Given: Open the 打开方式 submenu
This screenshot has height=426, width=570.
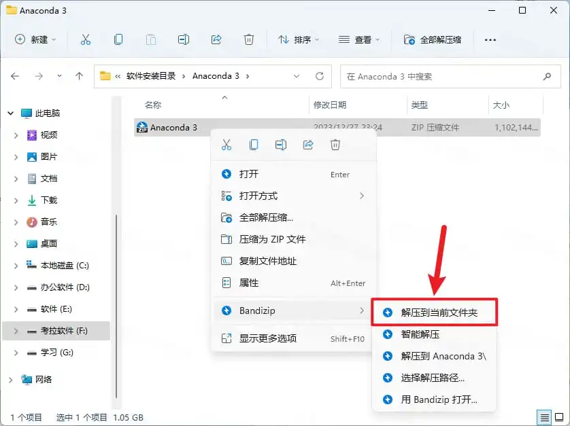Looking at the screenshot, I should tap(293, 196).
